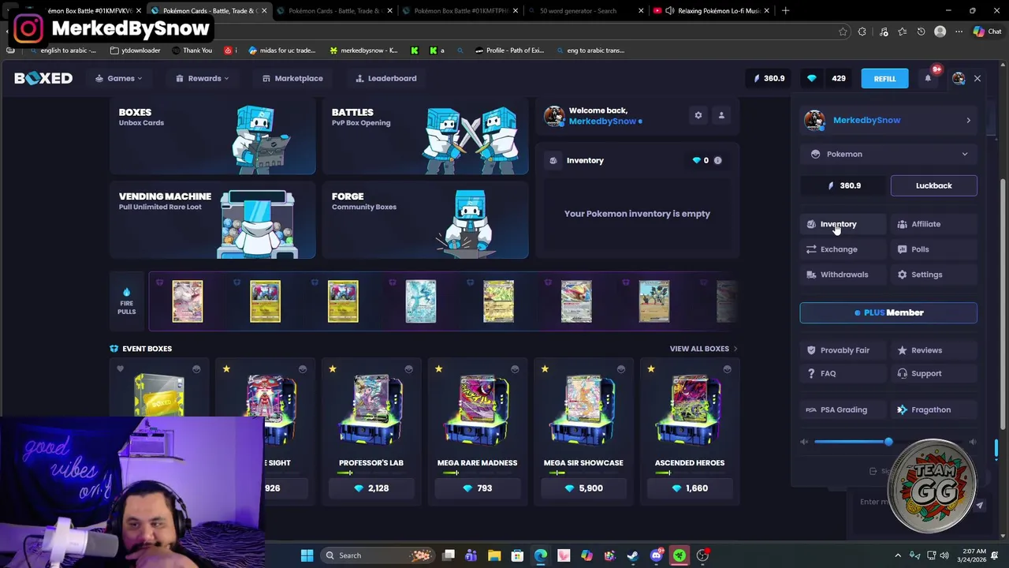Open the settings gear beside Welcome back
The width and height of the screenshot is (1009, 568).
pyautogui.click(x=698, y=115)
